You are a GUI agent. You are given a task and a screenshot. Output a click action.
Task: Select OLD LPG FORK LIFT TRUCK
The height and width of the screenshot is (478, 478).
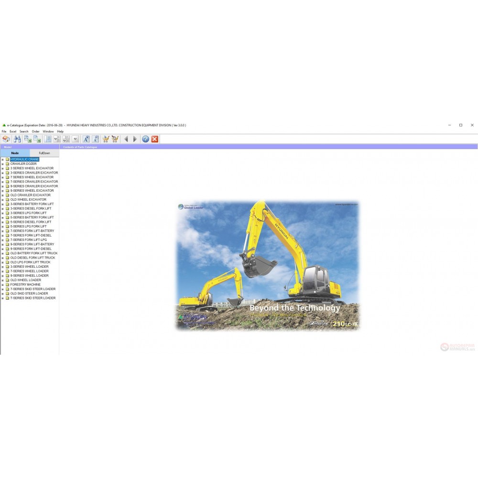pos(30,262)
